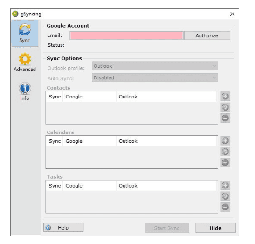Click the Email input field
Viewport: 255px width, 244px height.
tap(126, 35)
